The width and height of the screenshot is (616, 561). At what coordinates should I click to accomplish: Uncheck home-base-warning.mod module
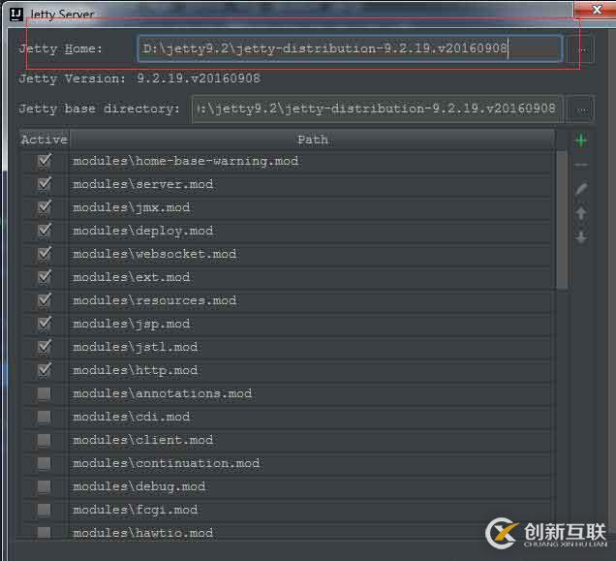tap(44, 161)
